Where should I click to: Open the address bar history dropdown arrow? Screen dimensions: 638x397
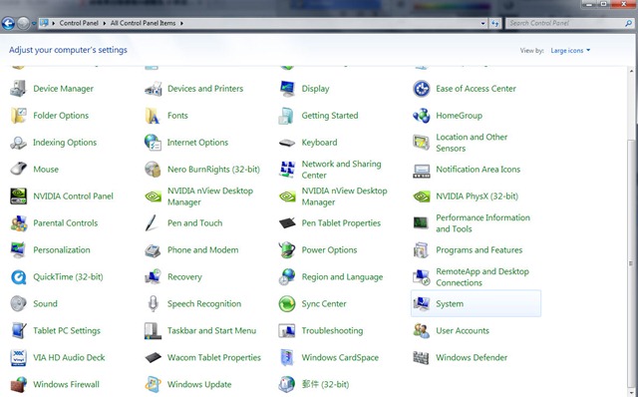pos(482,23)
